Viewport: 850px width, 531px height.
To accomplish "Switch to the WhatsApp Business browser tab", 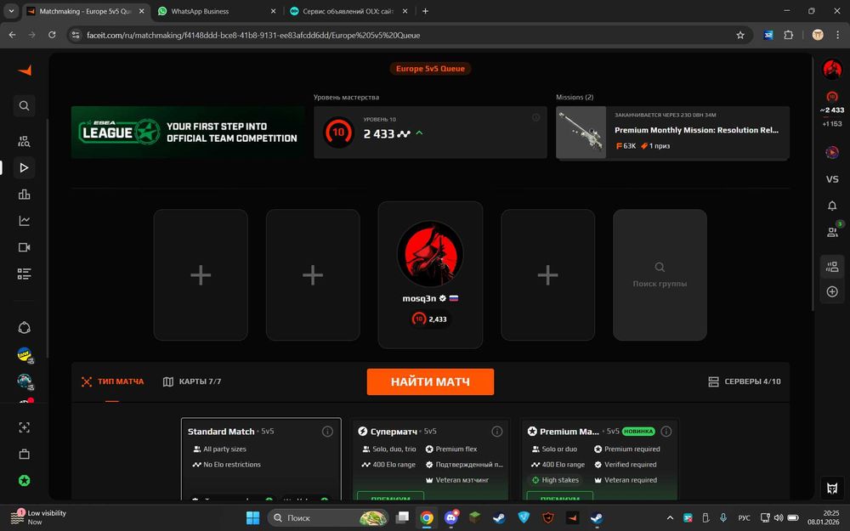I will pos(215,11).
